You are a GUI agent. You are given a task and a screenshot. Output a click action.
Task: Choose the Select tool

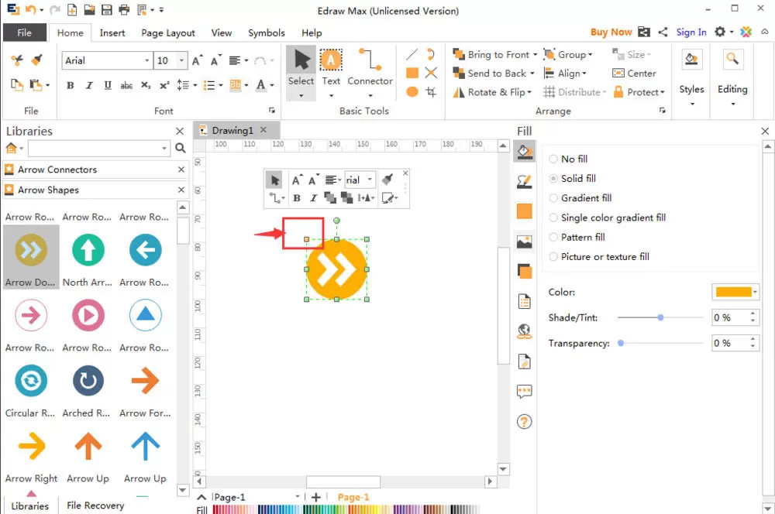[x=301, y=73]
